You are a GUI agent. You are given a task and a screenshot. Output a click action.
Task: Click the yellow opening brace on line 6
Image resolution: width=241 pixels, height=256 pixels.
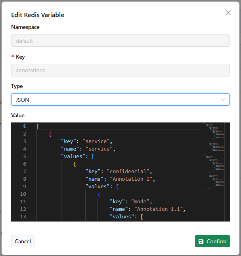(x=75, y=164)
